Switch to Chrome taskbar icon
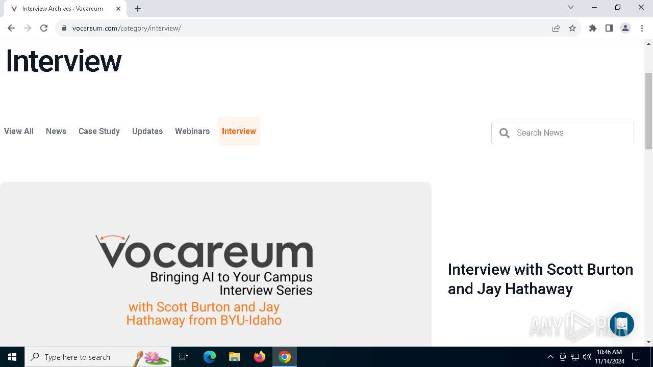 (x=285, y=357)
